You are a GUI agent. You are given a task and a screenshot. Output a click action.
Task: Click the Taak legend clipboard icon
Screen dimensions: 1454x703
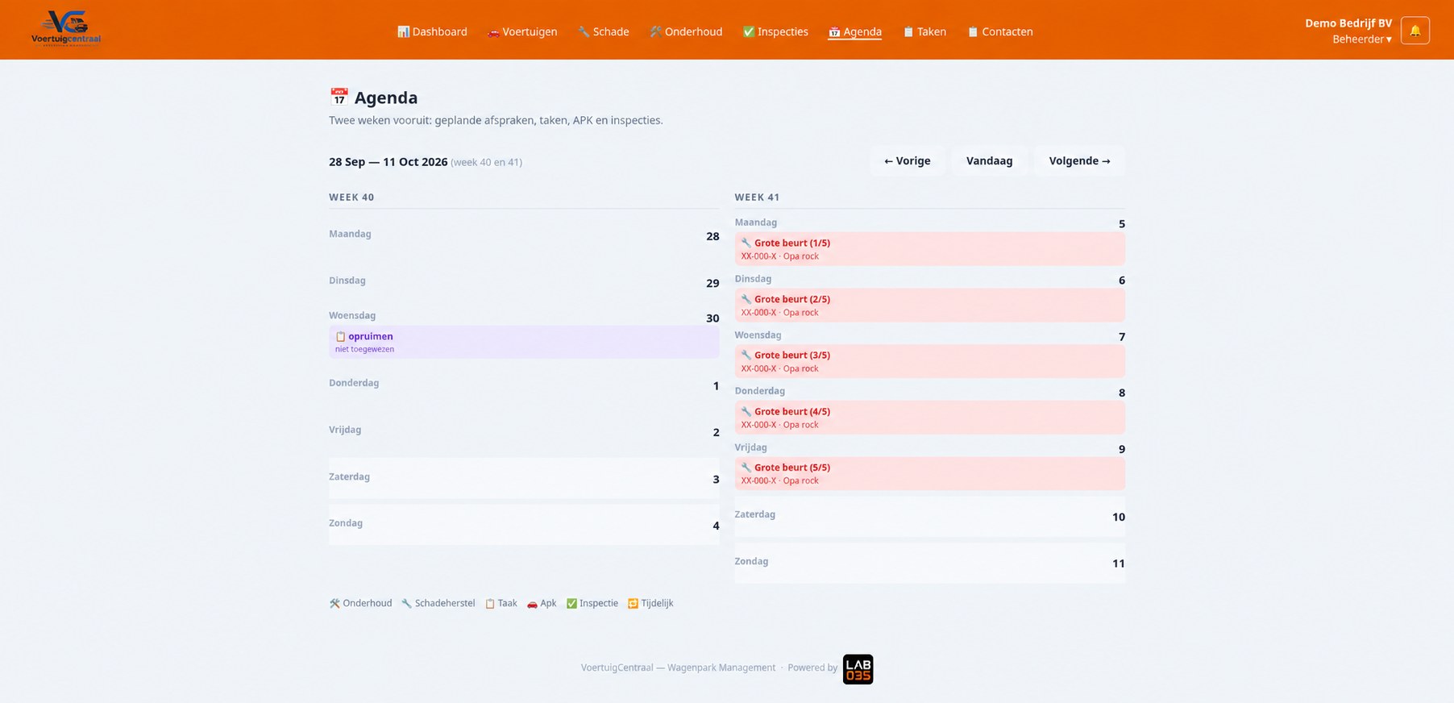point(490,603)
